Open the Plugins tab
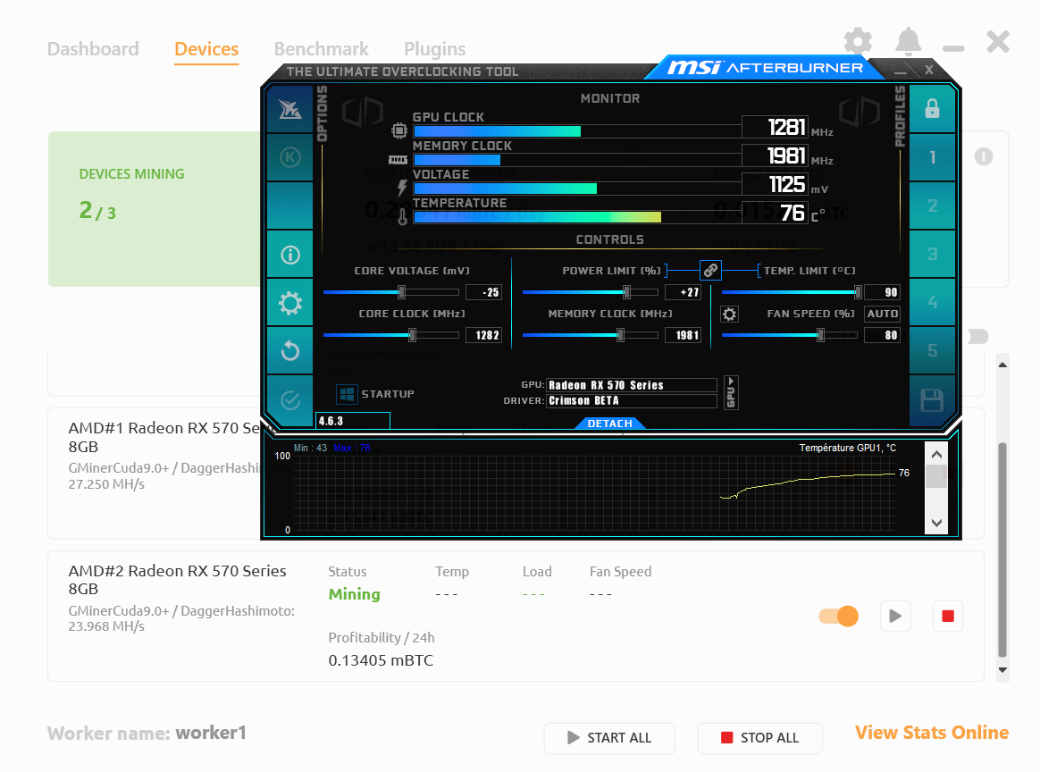Image resolution: width=1040 pixels, height=772 pixels. coord(434,49)
